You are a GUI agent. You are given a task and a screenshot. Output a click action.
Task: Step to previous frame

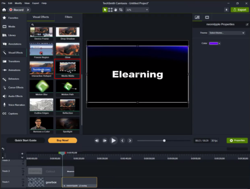click(x=96, y=141)
